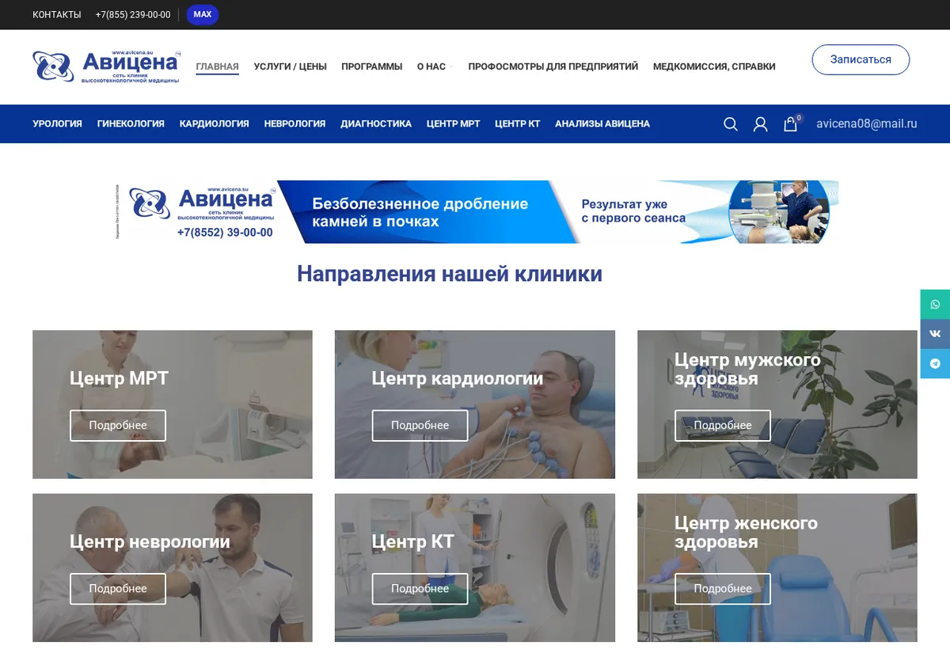The height and width of the screenshot is (668, 950).
Task: Open the УСЛУГИ / ЦЕНЫ menu
Action: (290, 66)
